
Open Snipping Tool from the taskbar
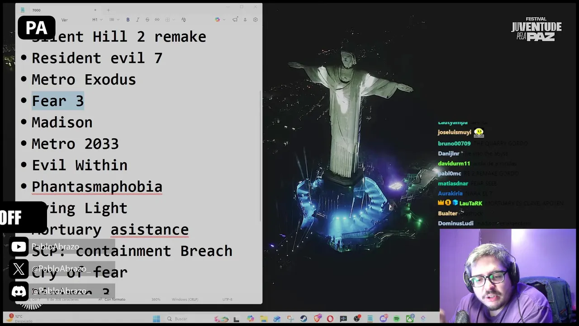click(290, 319)
